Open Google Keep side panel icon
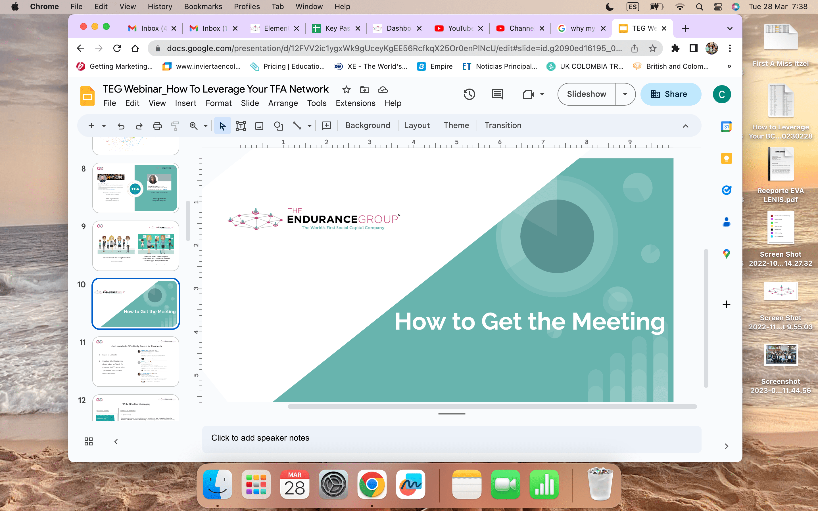 726,158
